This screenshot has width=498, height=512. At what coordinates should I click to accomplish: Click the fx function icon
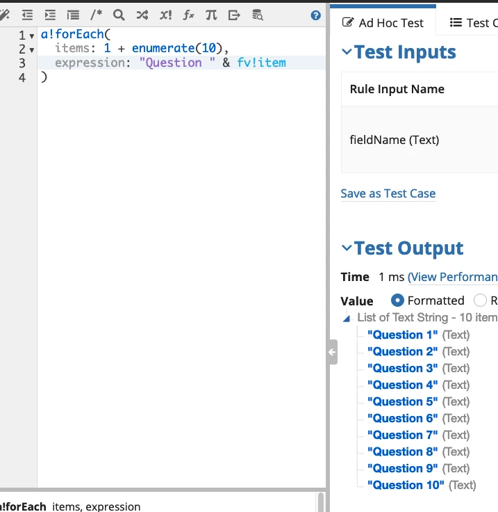tap(188, 15)
